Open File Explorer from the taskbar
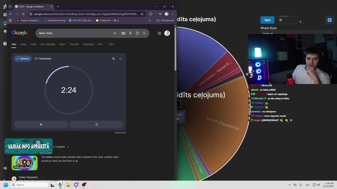 click(x=68, y=185)
